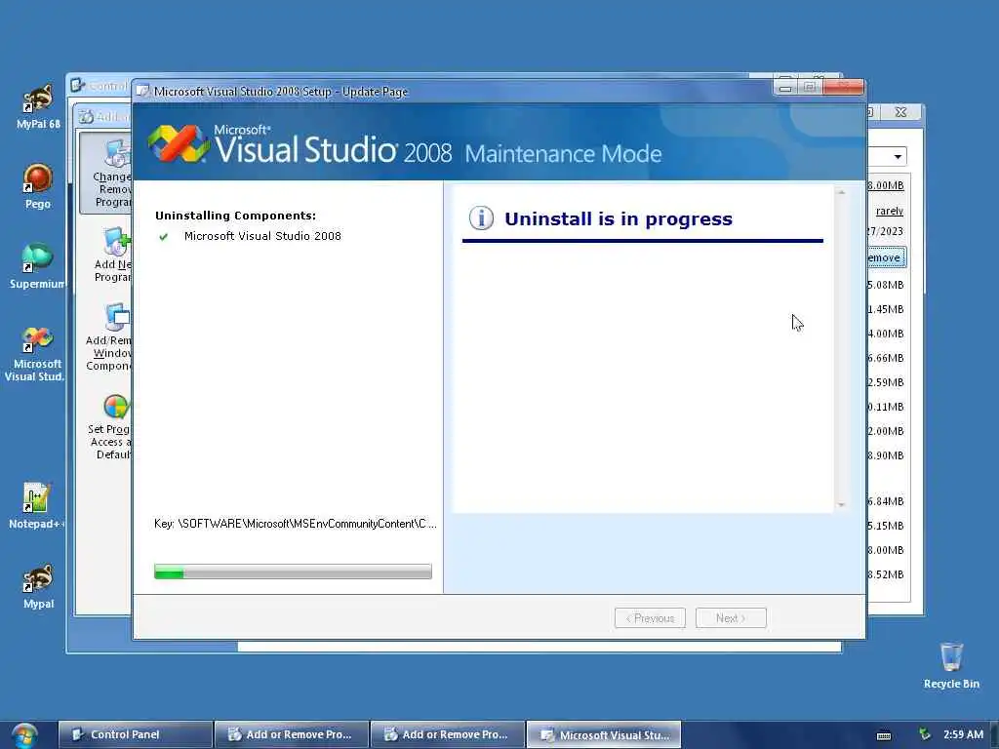Switch to Control Panel taskbar button
The height and width of the screenshot is (749, 999).
(x=135, y=734)
